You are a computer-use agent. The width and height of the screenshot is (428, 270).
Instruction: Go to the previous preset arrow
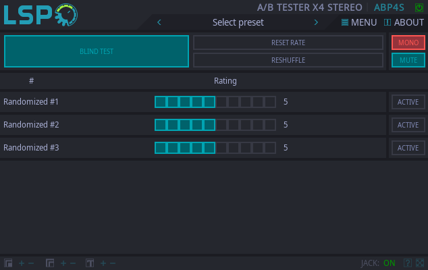(159, 22)
